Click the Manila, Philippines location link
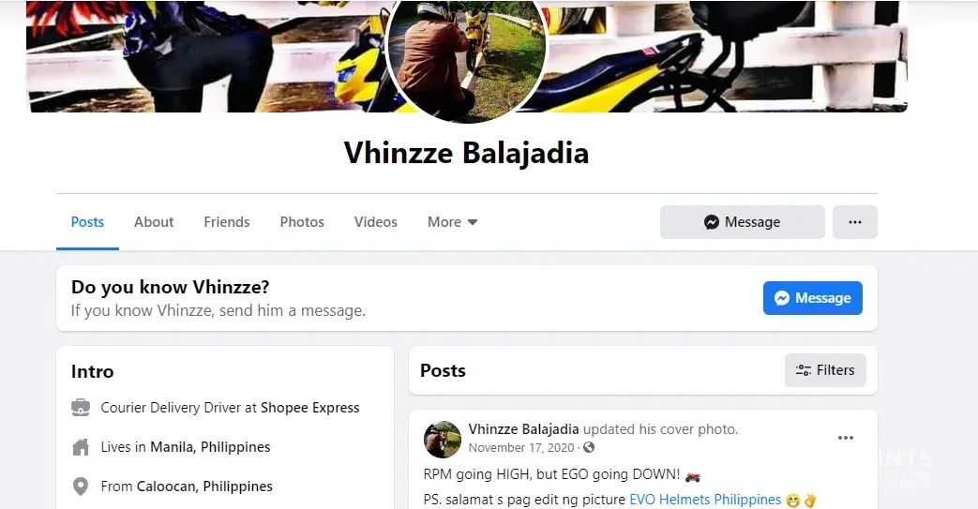The width and height of the screenshot is (978, 509). pos(210,447)
